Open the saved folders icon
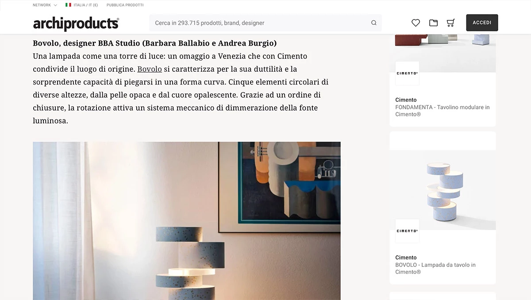 (x=433, y=23)
